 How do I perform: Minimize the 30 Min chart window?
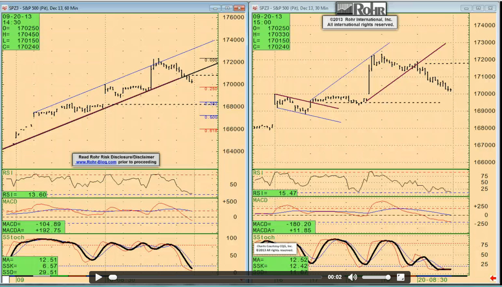[x=466, y=8]
